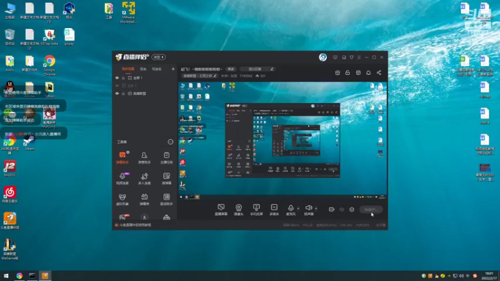Select the 英雄联盟 source row
The height and width of the screenshot is (281, 500).
click(144, 94)
